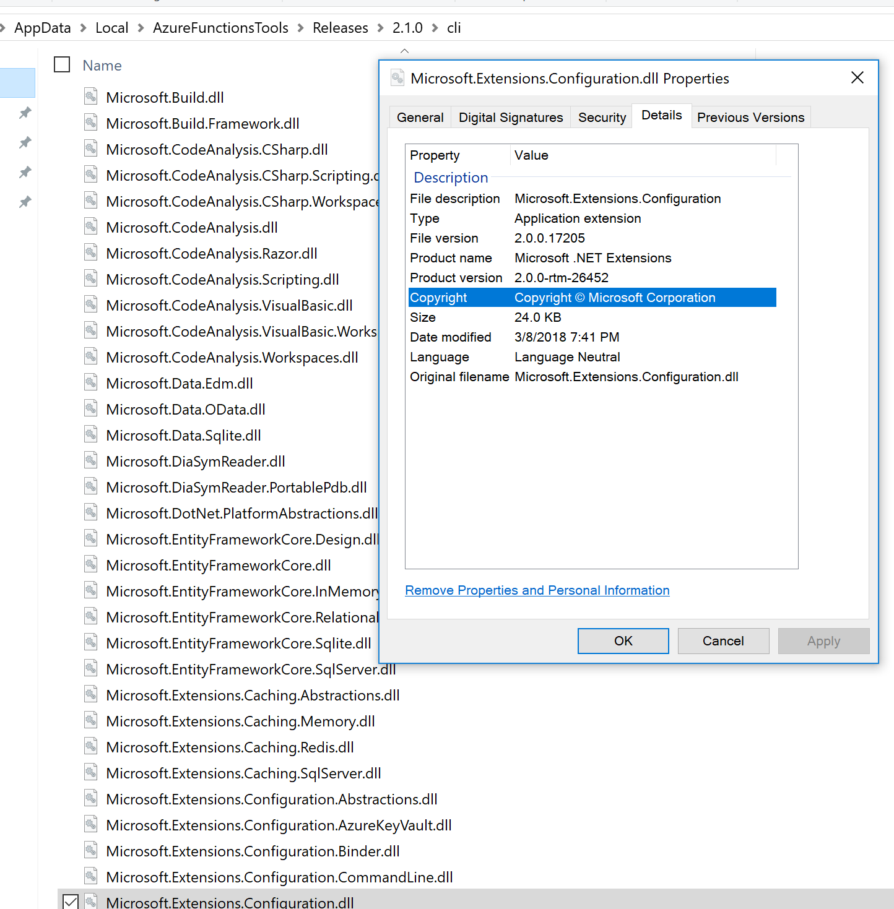The width and height of the screenshot is (894, 909).
Task: Click the AzureFunctionsTools breadcrumb folder
Action: 220,28
